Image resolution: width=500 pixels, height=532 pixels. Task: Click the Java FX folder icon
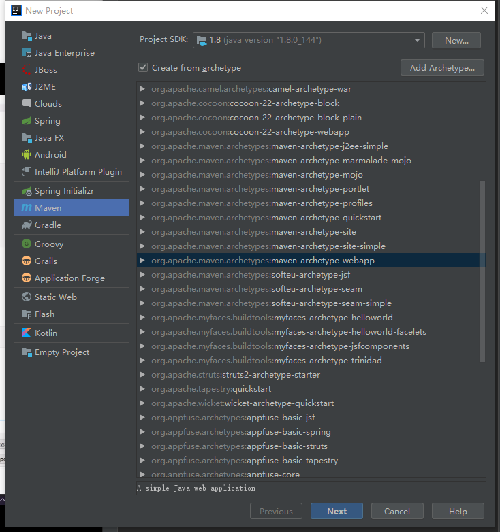click(27, 137)
